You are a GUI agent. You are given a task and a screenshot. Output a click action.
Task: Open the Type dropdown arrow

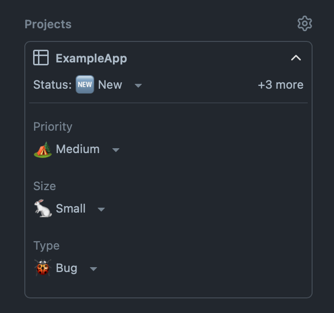[x=93, y=269]
